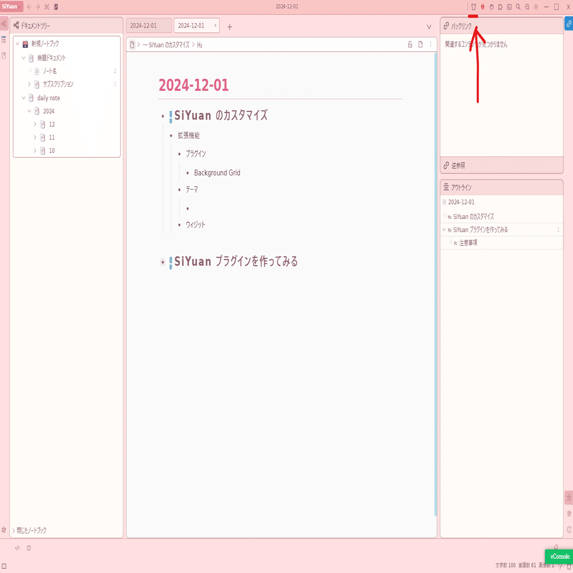Toggle dock visibility icon in bottom-left corner
Screen dimensions: 573x573
tap(4, 566)
